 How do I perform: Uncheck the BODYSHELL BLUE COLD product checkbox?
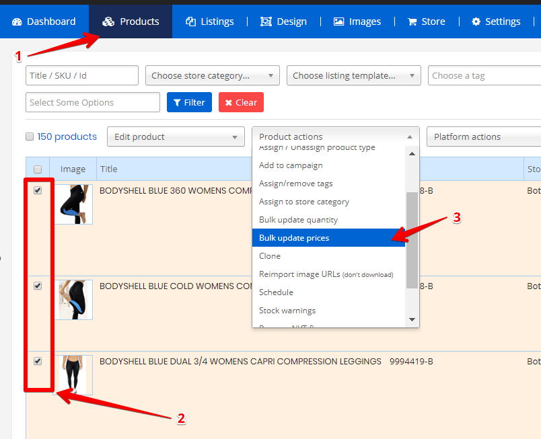click(x=38, y=286)
